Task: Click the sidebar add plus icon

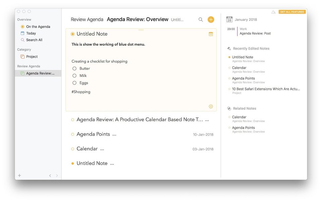Action: pyautogui.click(x=19, y=176)
